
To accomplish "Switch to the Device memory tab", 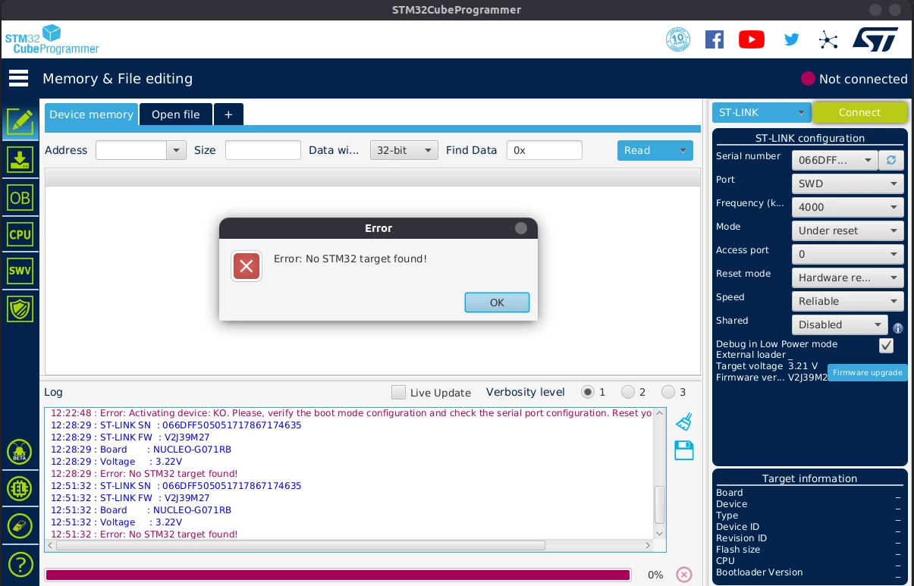I will (91, 114).
